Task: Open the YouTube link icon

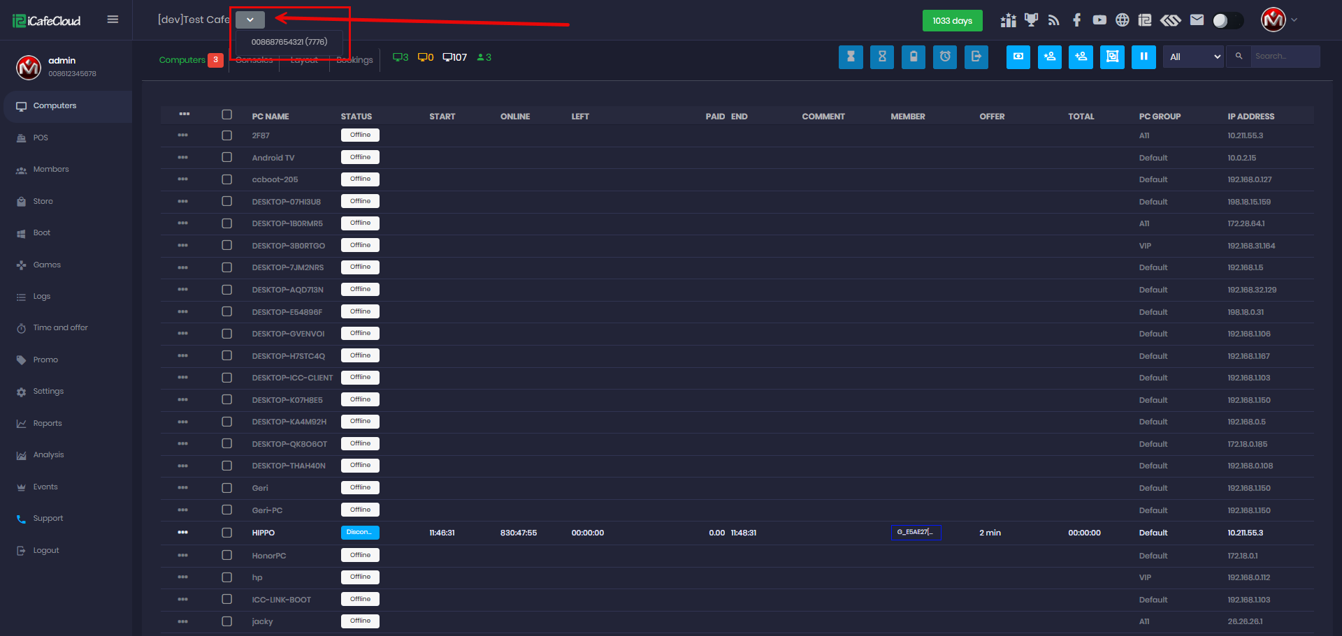Action: 1099,20
